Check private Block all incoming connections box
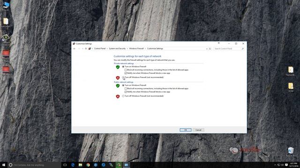300x168 pixels. pos(126,70)
